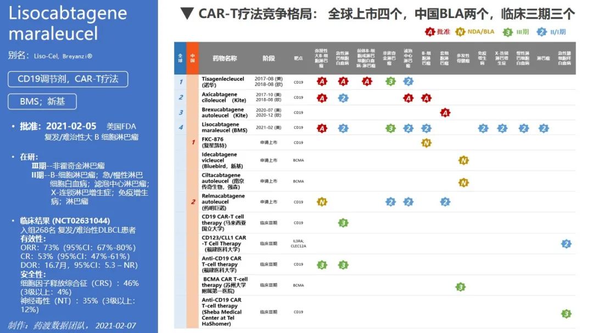This screenshot has height=333, width=593.
Task: Click the red 批准 legend badge
Action: click(x=430, y=32)
